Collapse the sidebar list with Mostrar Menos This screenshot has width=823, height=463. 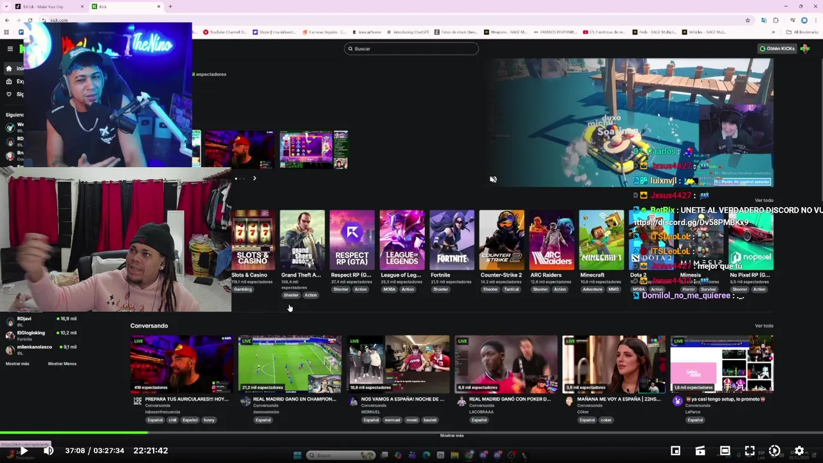point(62,363)
